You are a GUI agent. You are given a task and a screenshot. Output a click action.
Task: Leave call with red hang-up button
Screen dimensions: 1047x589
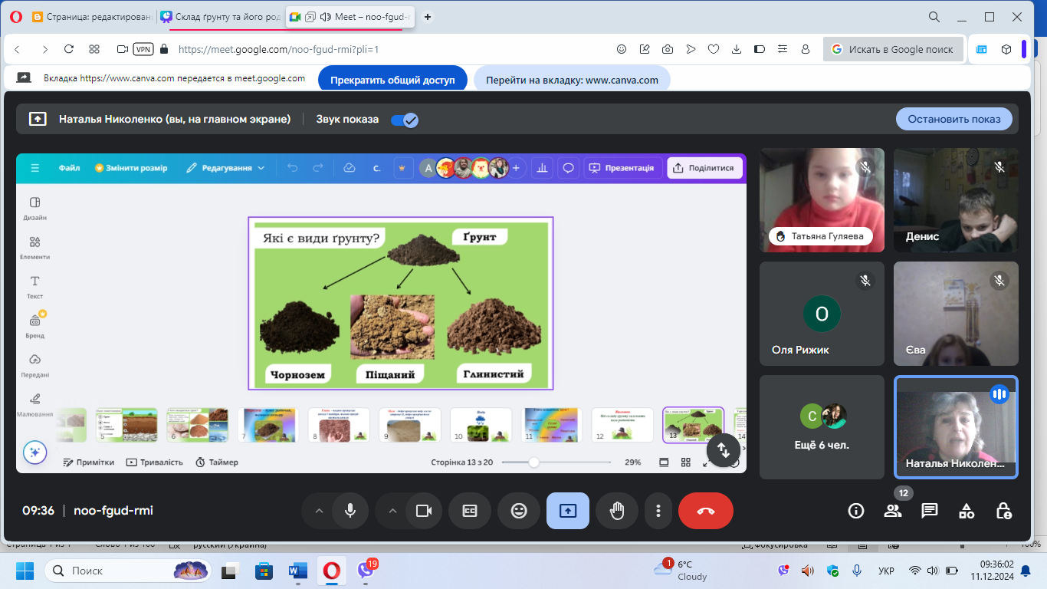coord(706,511)
